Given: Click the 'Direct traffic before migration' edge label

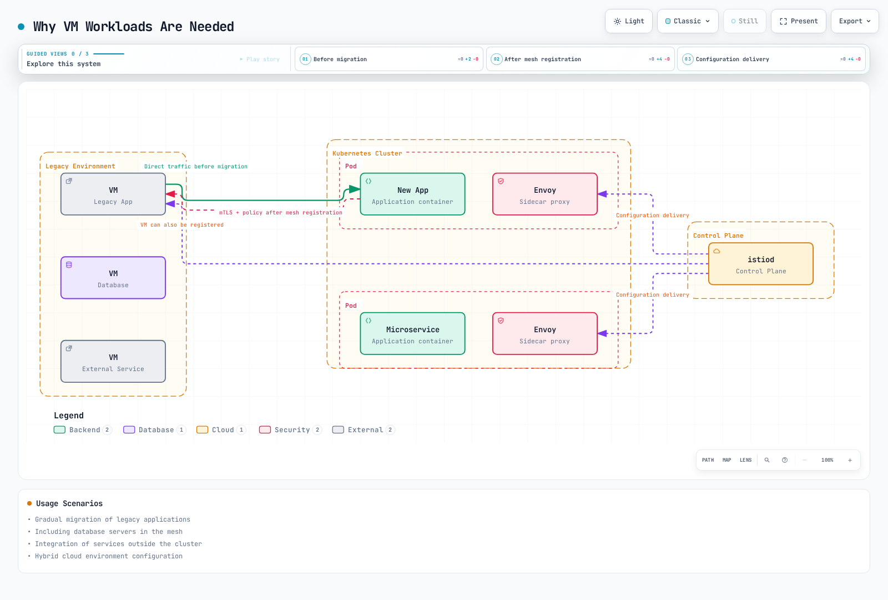Looking at the screenshot, I should point(196,167).
